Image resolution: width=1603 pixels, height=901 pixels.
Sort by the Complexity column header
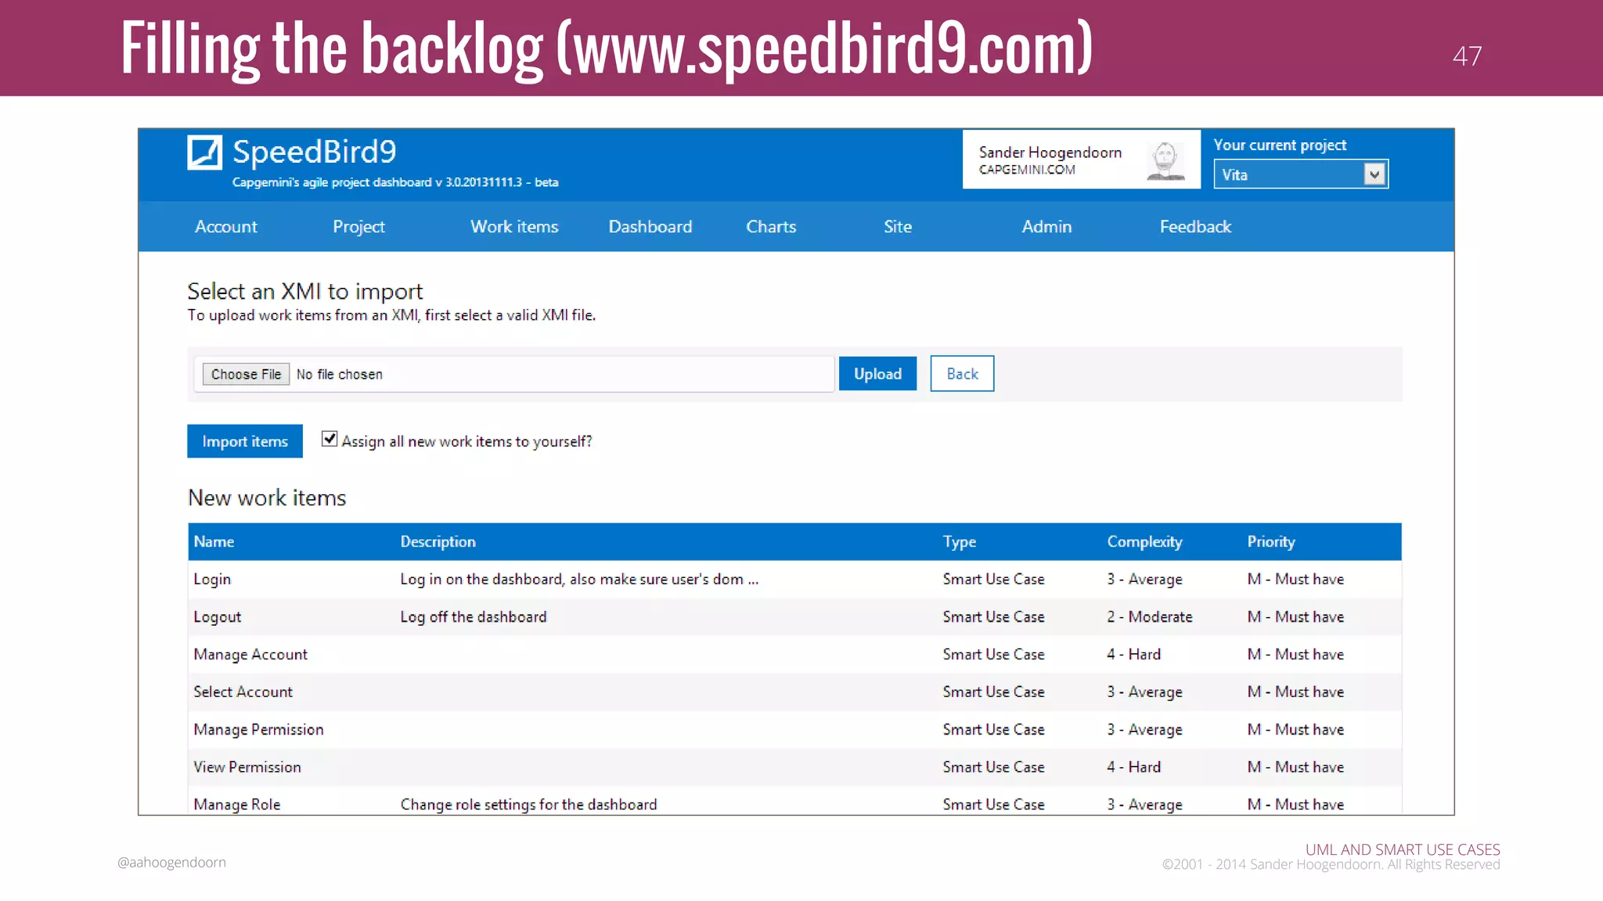point(1144,542)
